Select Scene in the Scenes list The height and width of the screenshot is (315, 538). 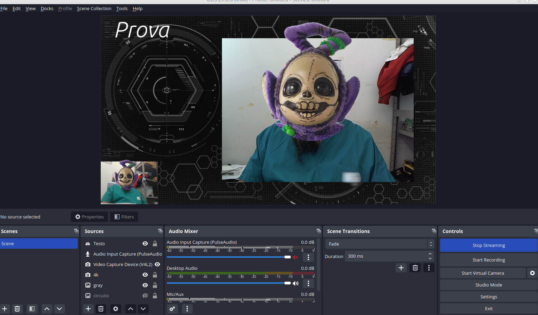tap(39, 243)
